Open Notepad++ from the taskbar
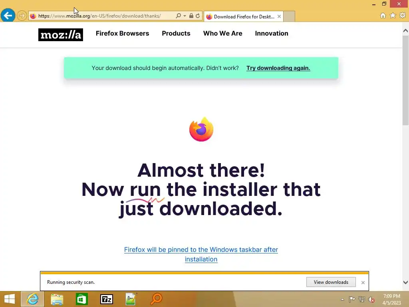Image resolution: width=409 pixels, height=307 pixels. pyautogui.click(x=131, y=299)
